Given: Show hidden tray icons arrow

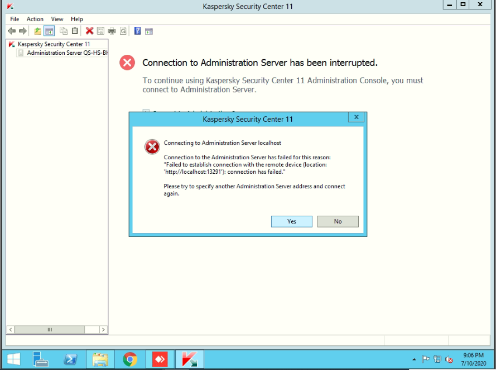Looking at the screenshot, I should pos(414,359).
